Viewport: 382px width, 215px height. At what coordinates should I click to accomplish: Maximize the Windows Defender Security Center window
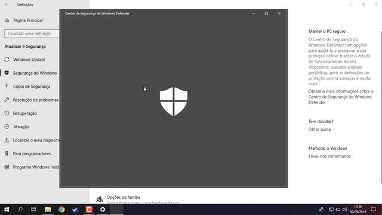click(266, 13)
